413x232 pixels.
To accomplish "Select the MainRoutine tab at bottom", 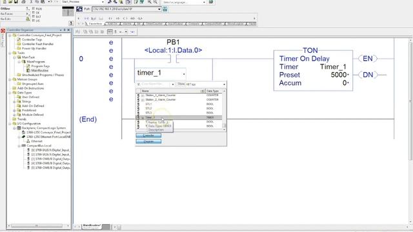I will (x=92, y=226).
